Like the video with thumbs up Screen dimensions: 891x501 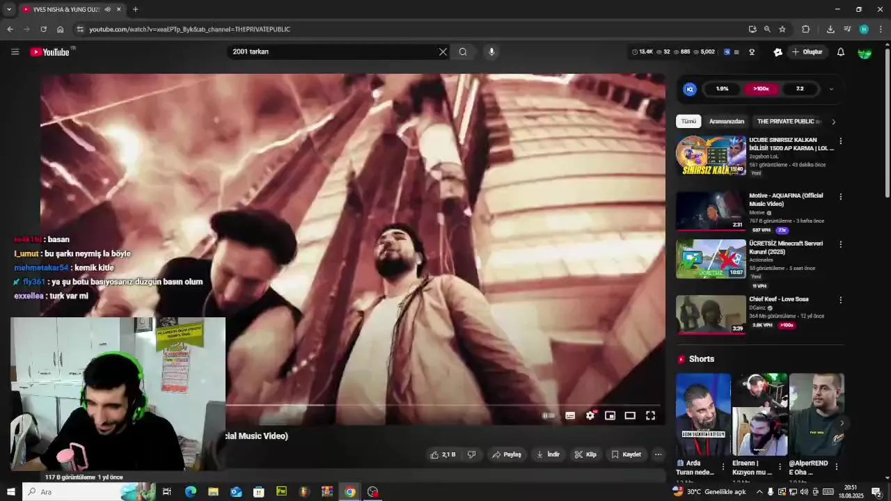pyautogui.click(x=443, y=454)
